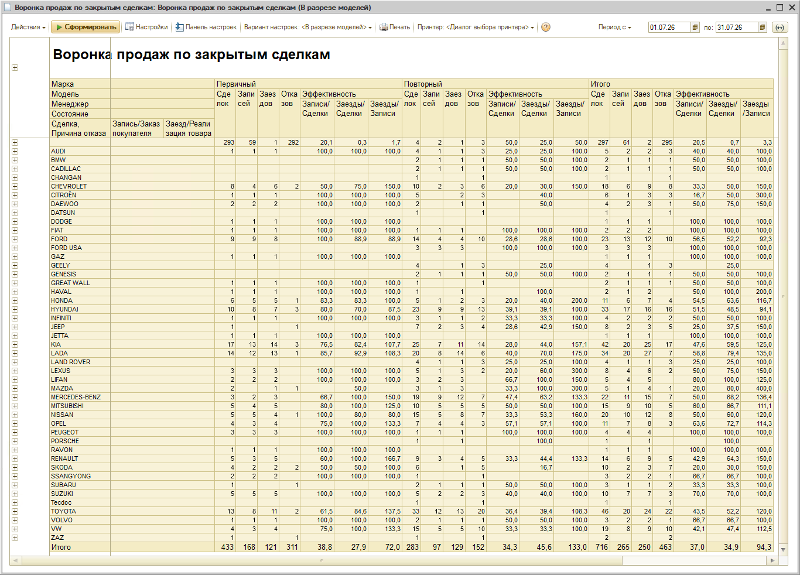Image resolution: width=800 pixels, height=575 pixels.
Task: Open the Настройки settings dialog
Action: point(146,27)
